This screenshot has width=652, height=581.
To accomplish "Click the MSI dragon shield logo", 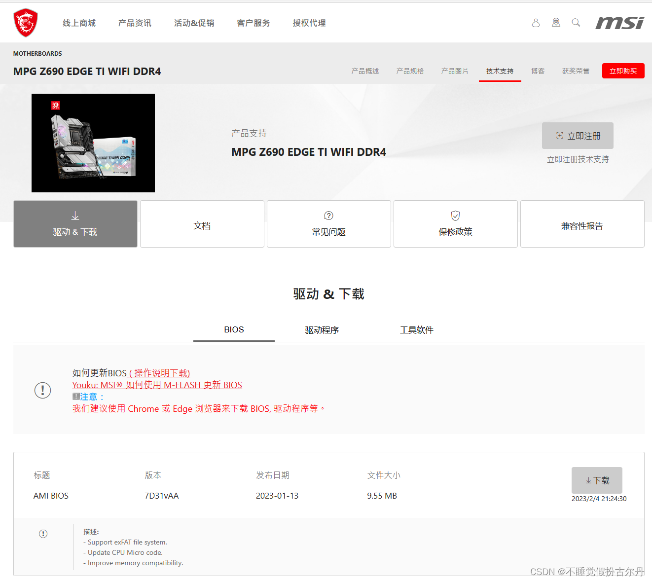I will [x=26, y=23].
